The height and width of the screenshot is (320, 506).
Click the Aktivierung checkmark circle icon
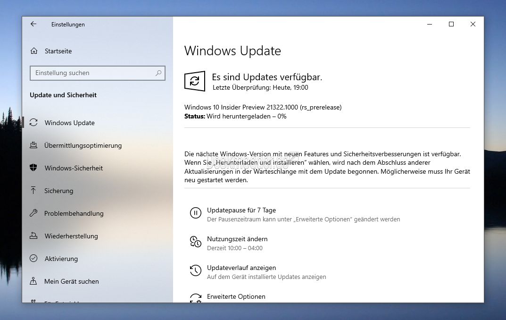tap(33, 258)
